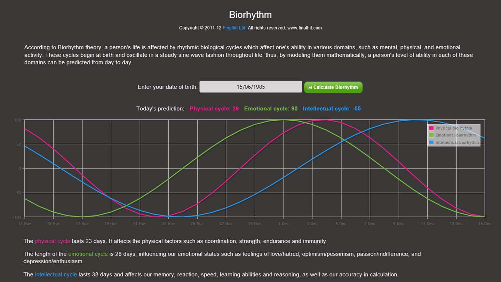Click the '15 Dec' x-axis label
This screenshot has height=282, width=501.
coord(485,224)
